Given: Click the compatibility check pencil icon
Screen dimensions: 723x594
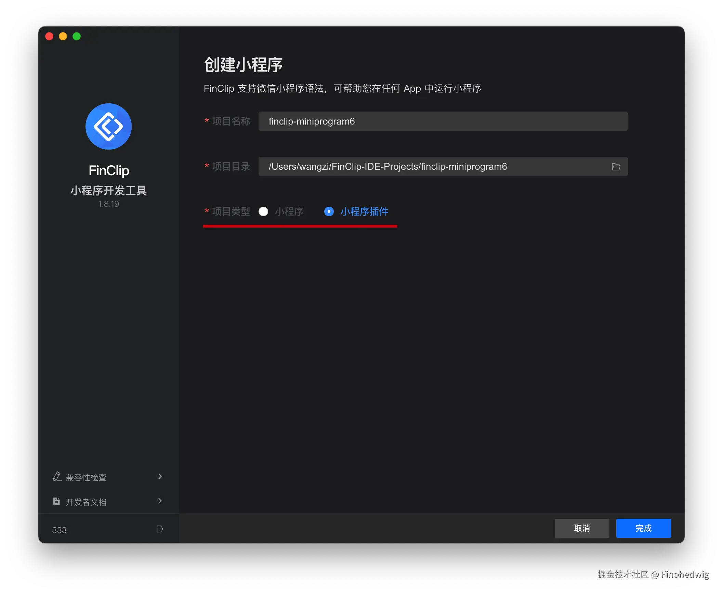Looking at the screenshot, I should pos(57,477).
